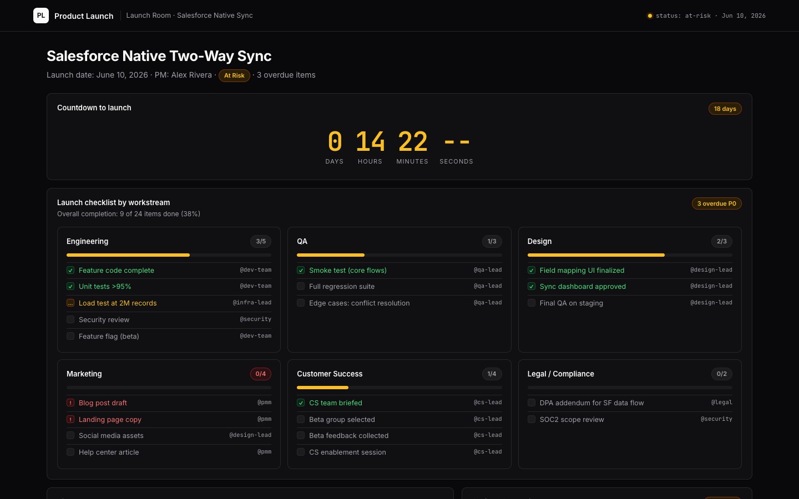This screenshot has height=499, width=799.
Task: Uncheck Field mapping UI finalized checkbox
Action: pyautogui.click(x=532, y=270)
